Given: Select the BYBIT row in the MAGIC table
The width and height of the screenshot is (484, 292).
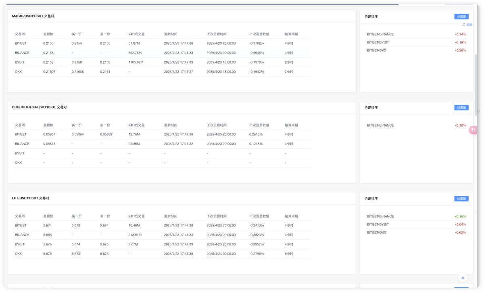Looking at the screenshot, I should pyautogui.click(x=20, y=62).
